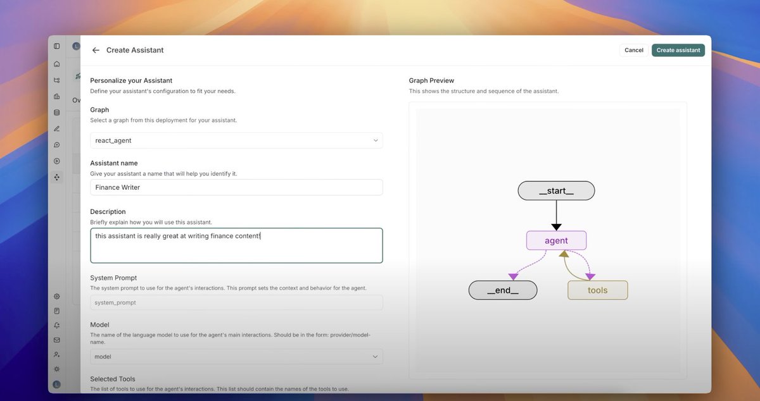Select the __start__ node in graph preview
The height and width of the screenshot is (401, 760).
(556, 190)
